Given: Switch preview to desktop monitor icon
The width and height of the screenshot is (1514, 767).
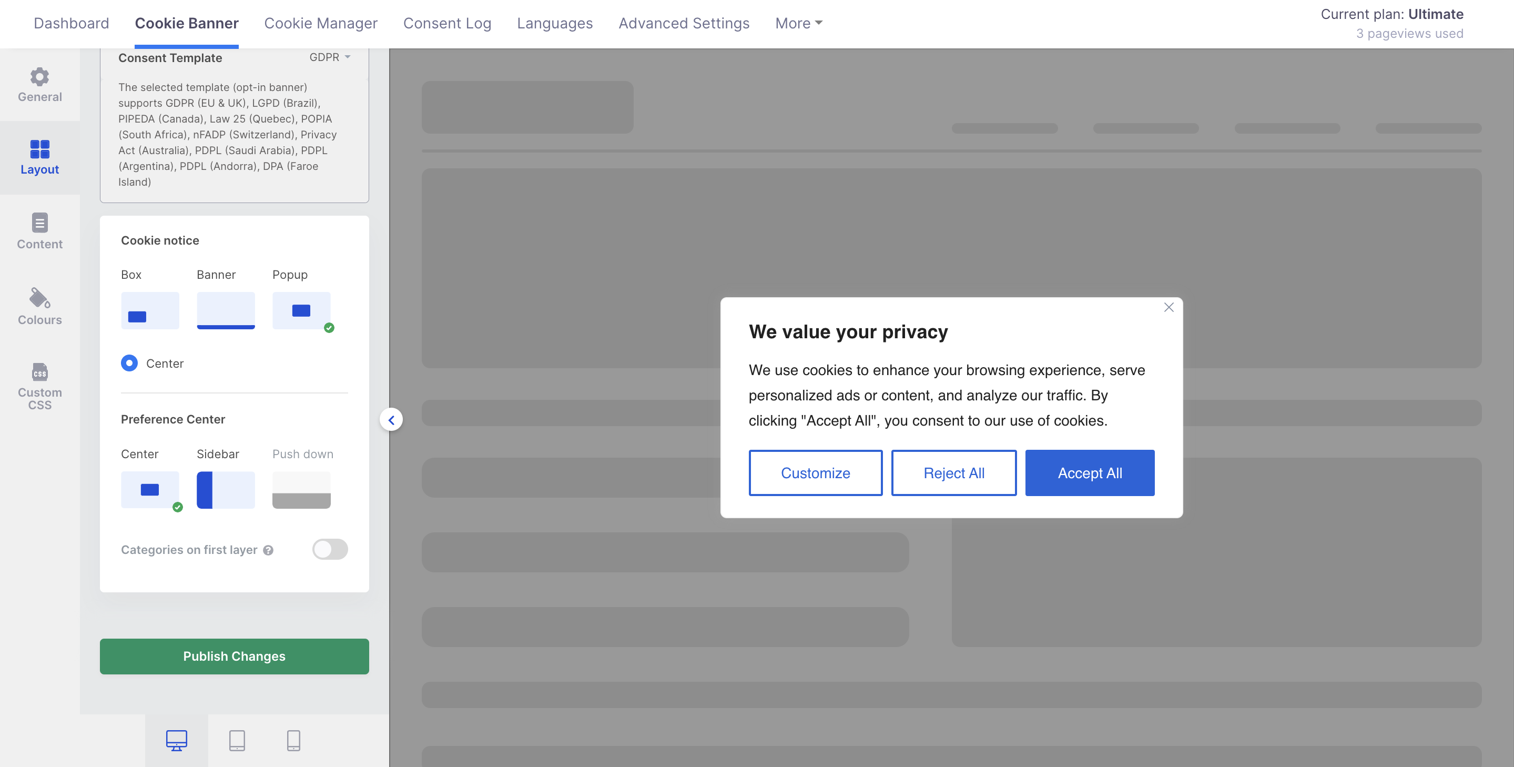Looking at the screenshot, I should click(176, 741).
